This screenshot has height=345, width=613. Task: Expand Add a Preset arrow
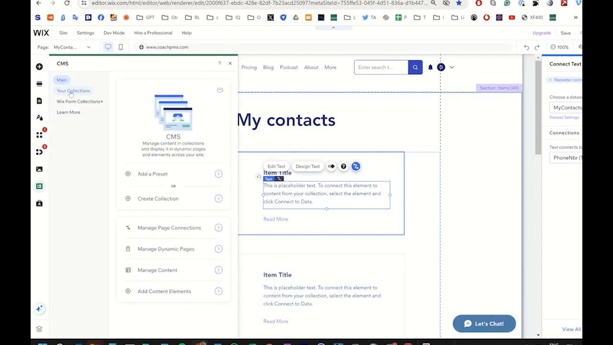pyautogui.click(x=218, y=174)
